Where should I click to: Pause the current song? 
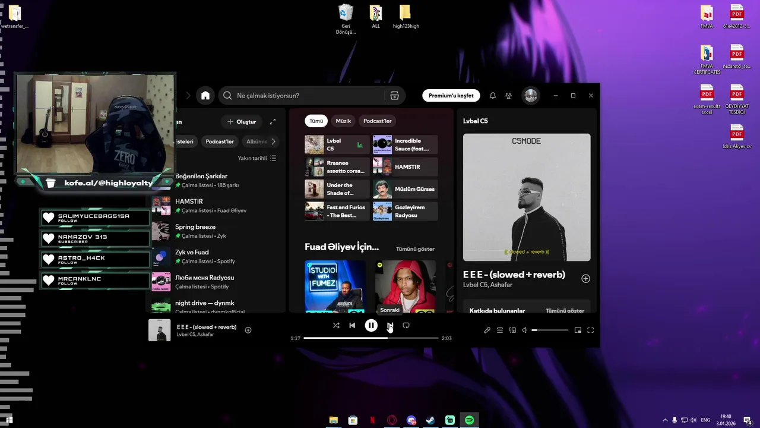coord(371,325)
